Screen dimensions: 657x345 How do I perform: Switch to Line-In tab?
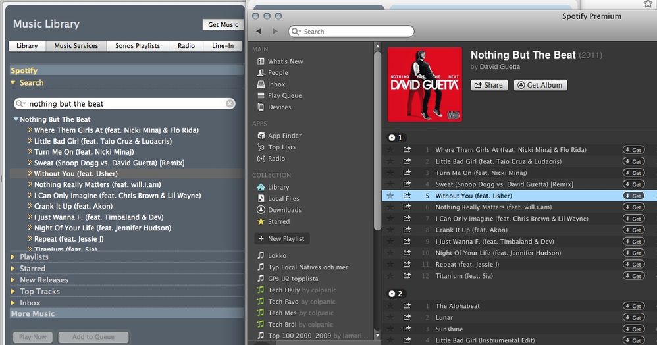click(x=223, y=45)
